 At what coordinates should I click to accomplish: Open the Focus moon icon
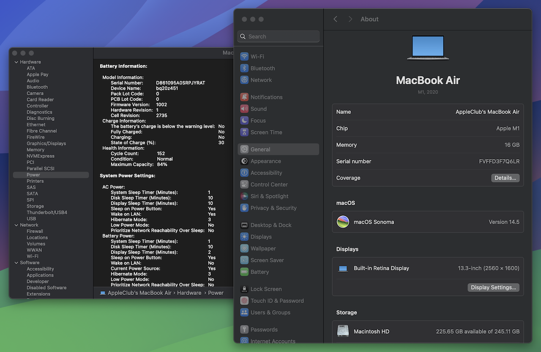tap(244, 121)
